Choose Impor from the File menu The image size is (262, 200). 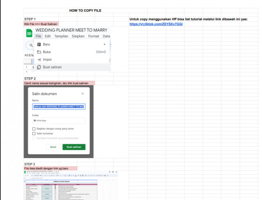point(72,59)
